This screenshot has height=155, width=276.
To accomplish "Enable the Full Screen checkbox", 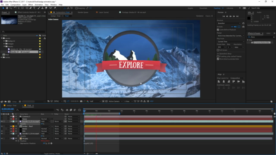I will (x=218, y=50).
